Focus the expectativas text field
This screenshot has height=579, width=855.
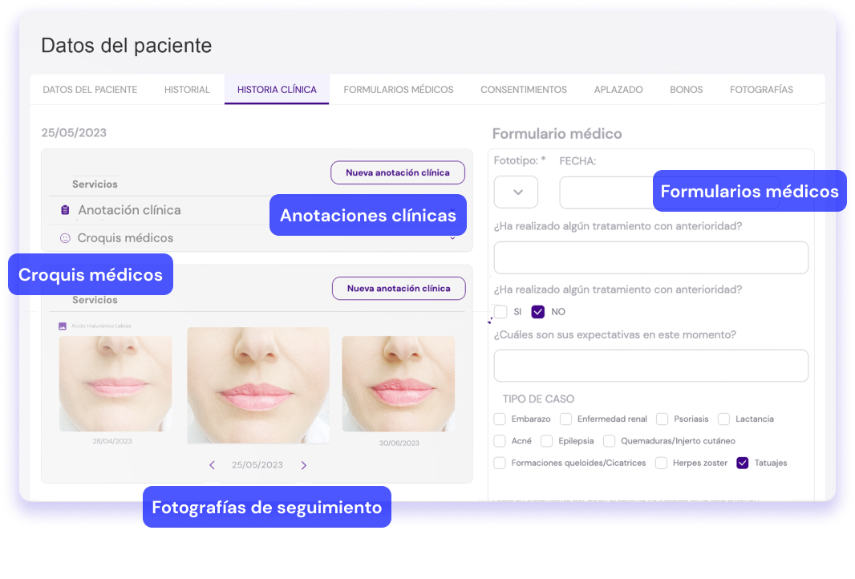pos(650,366)
